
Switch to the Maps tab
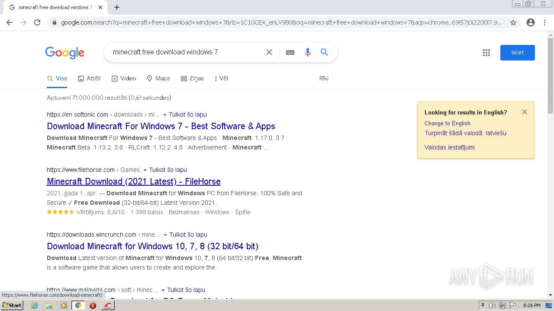158,78
